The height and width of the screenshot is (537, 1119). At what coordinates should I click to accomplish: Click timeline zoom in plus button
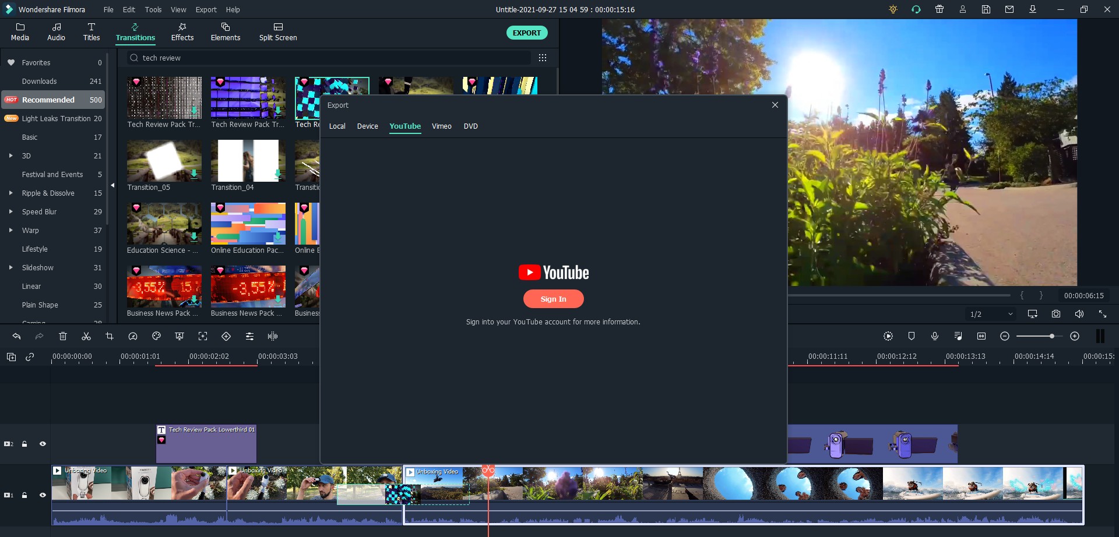pyautogui.click(x=1075, y=336)
